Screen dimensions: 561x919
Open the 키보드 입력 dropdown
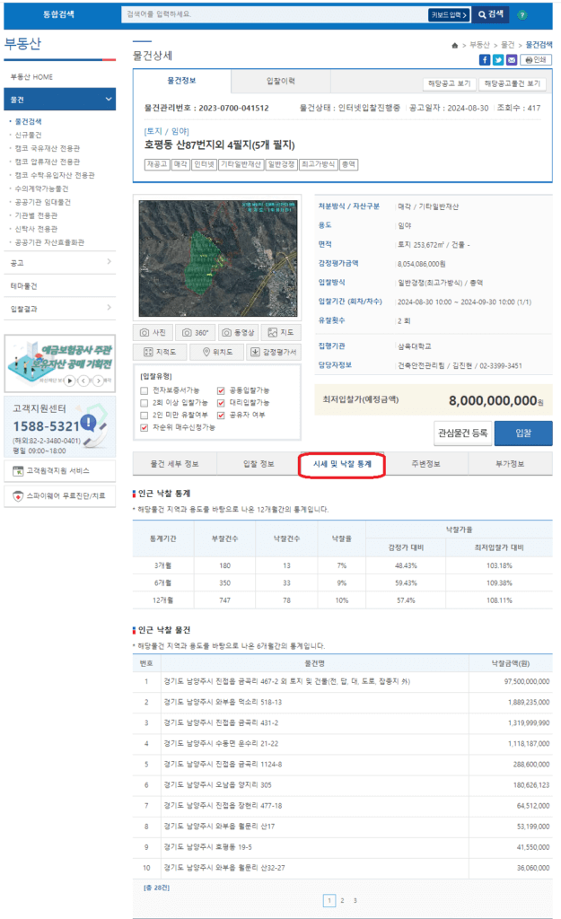click(449, 15)
